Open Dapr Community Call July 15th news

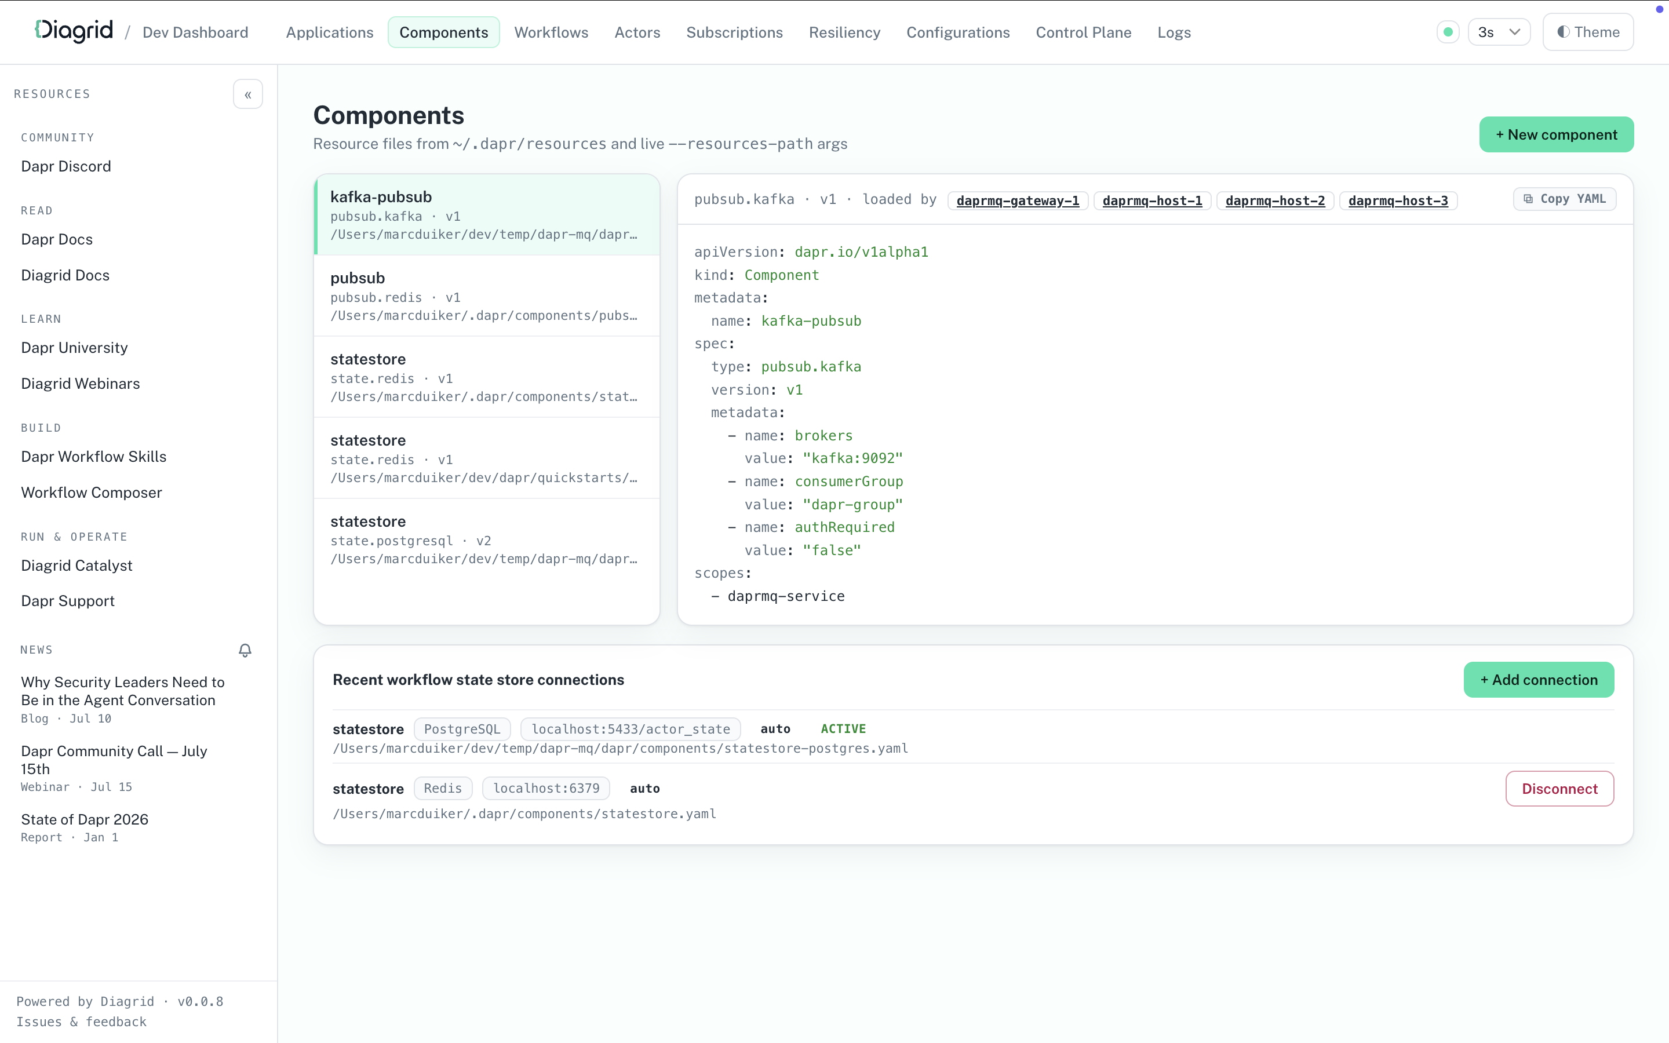coord(114,760)
